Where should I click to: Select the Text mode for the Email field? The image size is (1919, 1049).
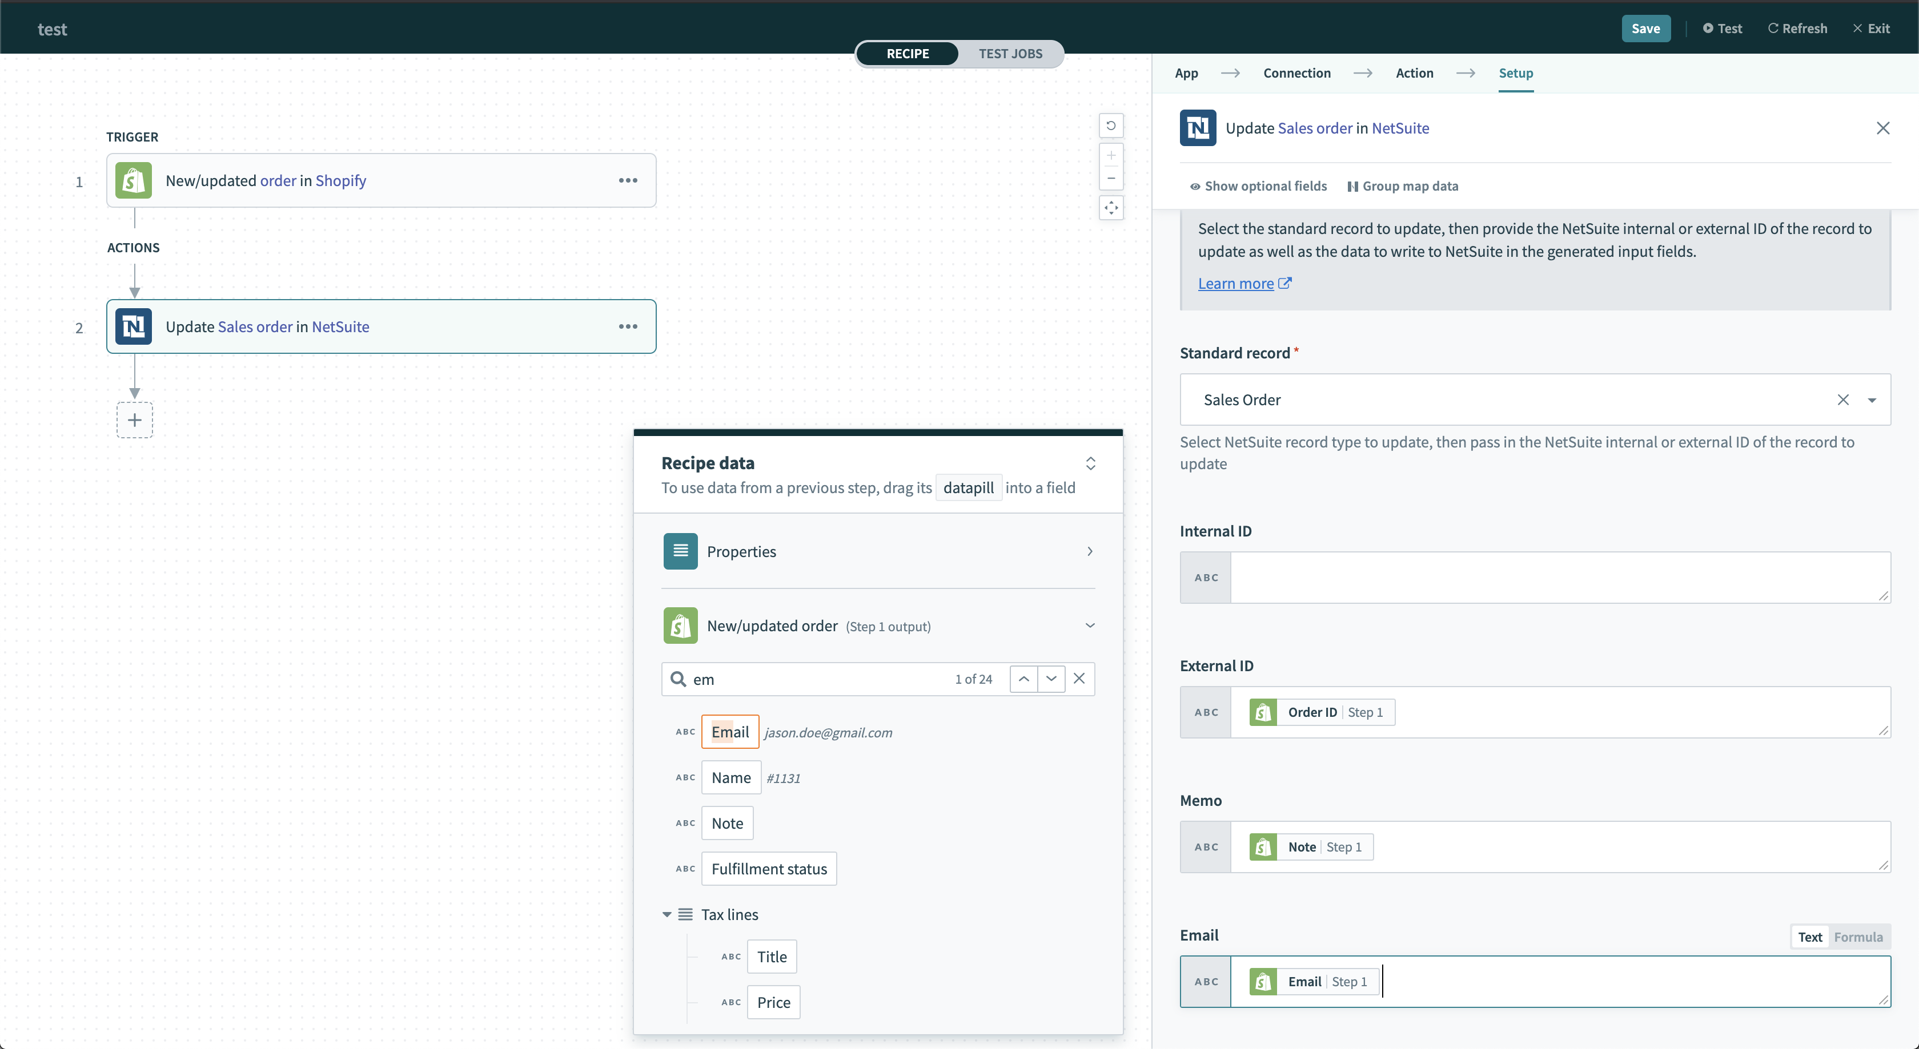point(1810,937)
